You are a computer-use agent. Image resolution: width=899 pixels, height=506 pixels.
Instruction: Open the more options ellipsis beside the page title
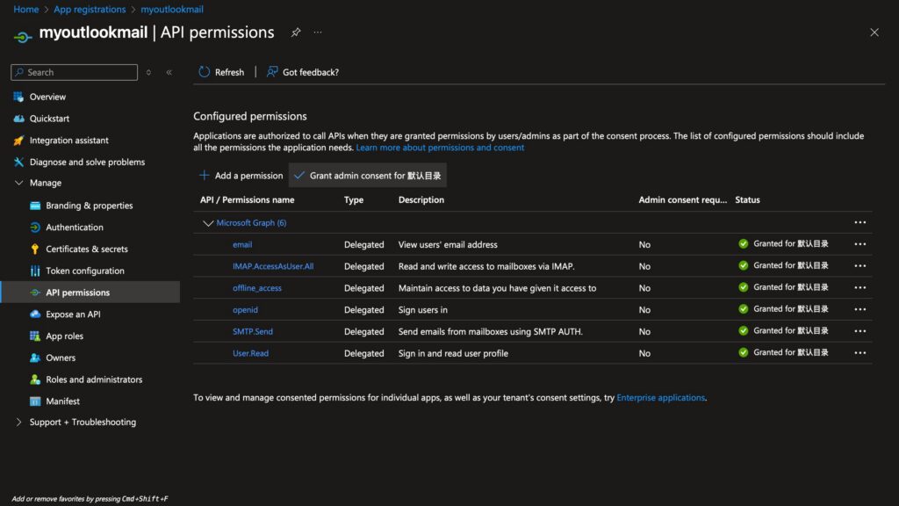click(318, 33)
